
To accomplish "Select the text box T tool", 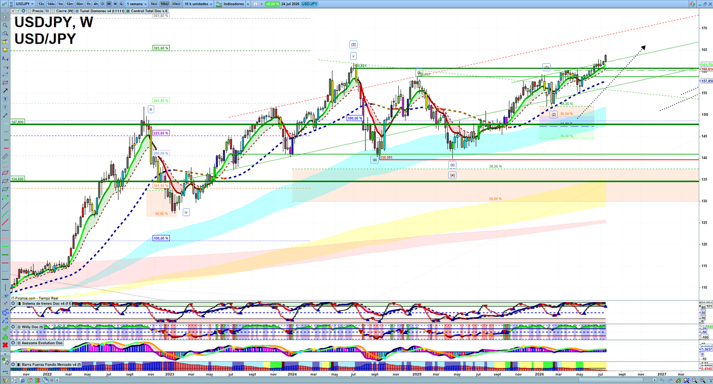I will click(5, 99).
